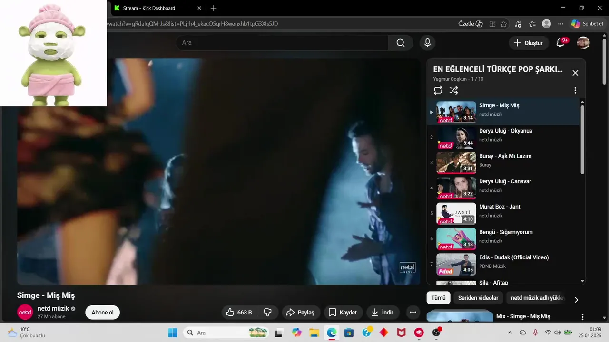Click the Özetle summarize button in address bar
609x342 pixels.
tap(471, 24)
